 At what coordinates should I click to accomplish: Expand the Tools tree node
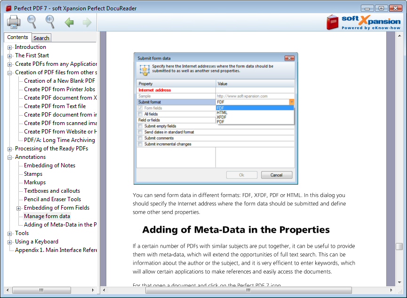[x=10, y=234]
